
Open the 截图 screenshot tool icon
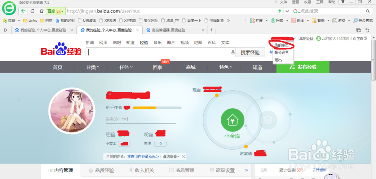click(x=318, y=21)
